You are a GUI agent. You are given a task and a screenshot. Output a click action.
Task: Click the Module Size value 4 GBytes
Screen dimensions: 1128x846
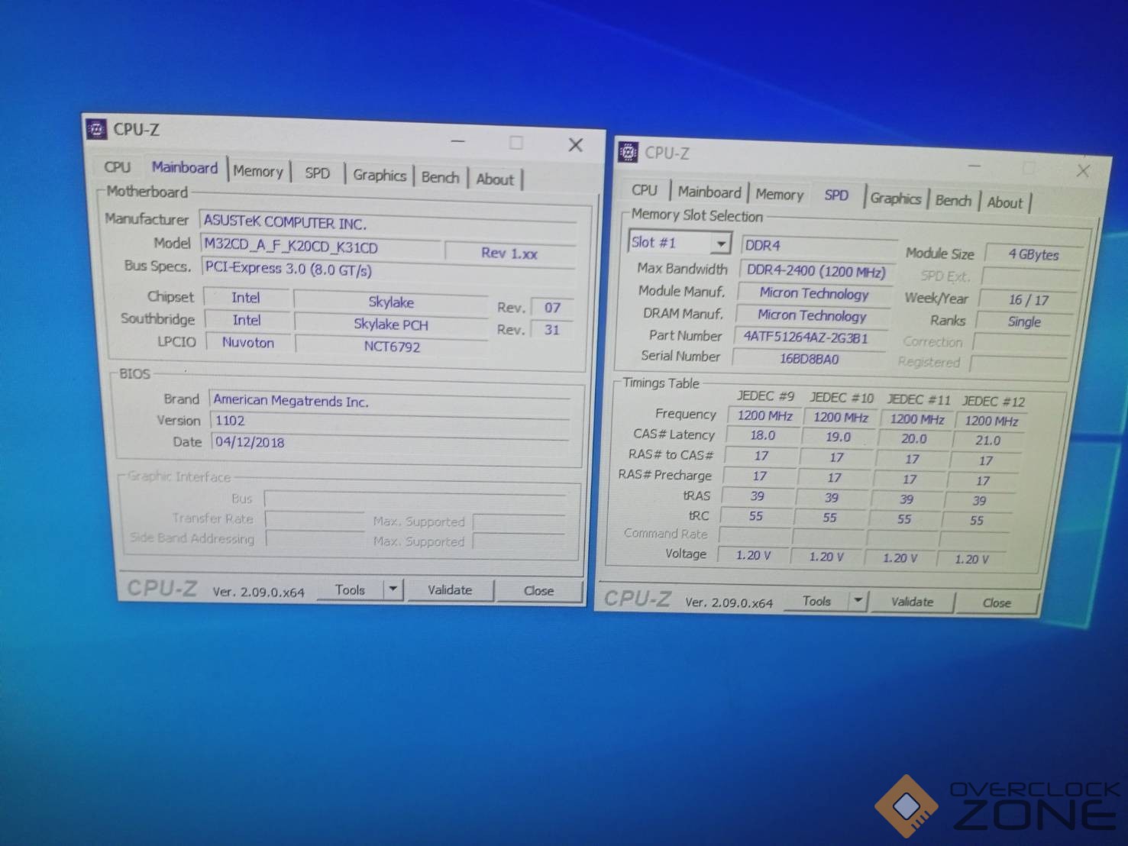point(1033,254)
